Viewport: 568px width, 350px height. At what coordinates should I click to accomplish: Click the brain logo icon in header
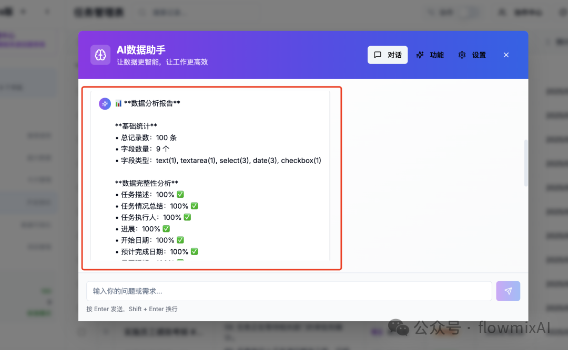100,55
